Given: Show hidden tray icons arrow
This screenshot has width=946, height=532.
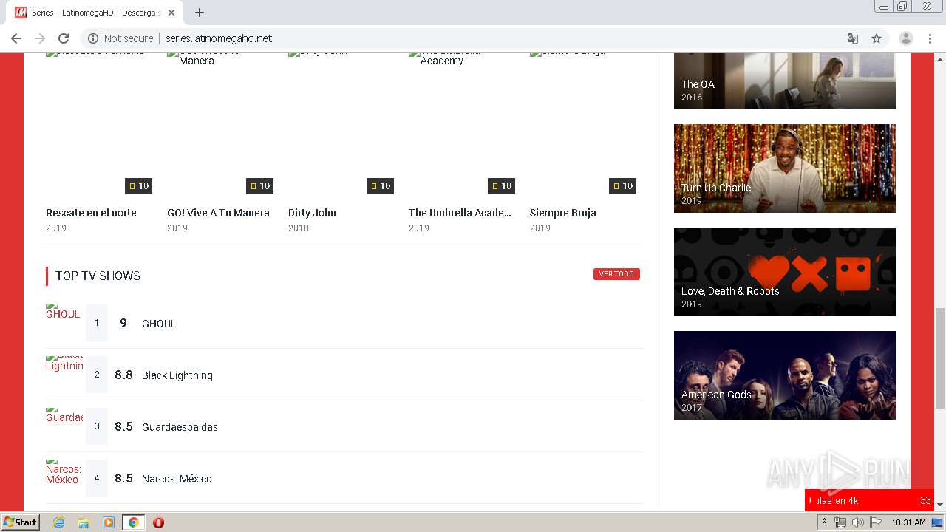Looking at the screenshot, I should (x=823, y=522).
